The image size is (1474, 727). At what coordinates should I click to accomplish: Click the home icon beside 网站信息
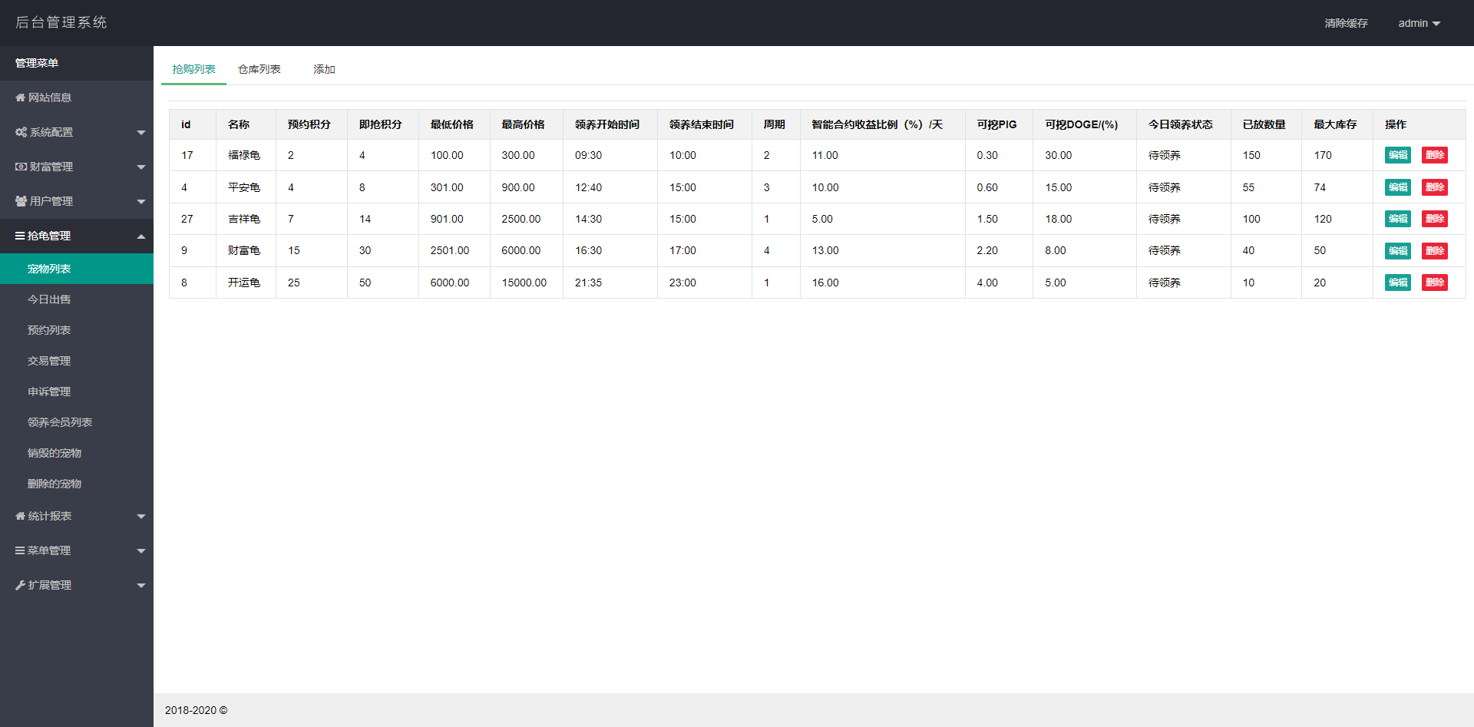point(20,98)
